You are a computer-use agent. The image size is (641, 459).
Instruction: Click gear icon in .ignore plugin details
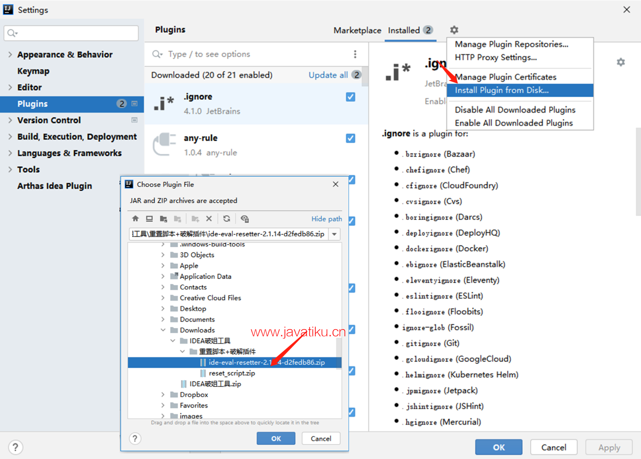(x=621, y=62)
